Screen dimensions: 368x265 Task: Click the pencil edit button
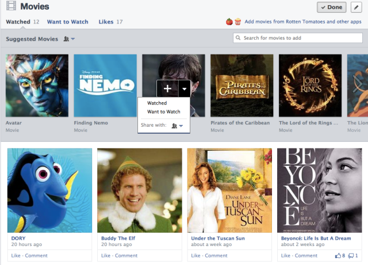coord(356,7)
